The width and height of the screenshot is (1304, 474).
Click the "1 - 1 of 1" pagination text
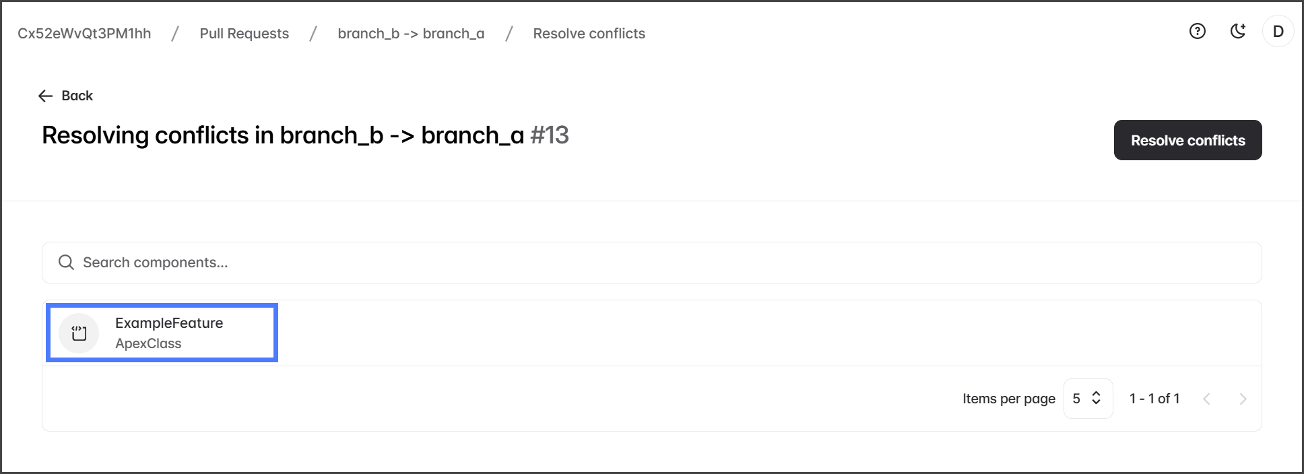tap(1154, 399)
